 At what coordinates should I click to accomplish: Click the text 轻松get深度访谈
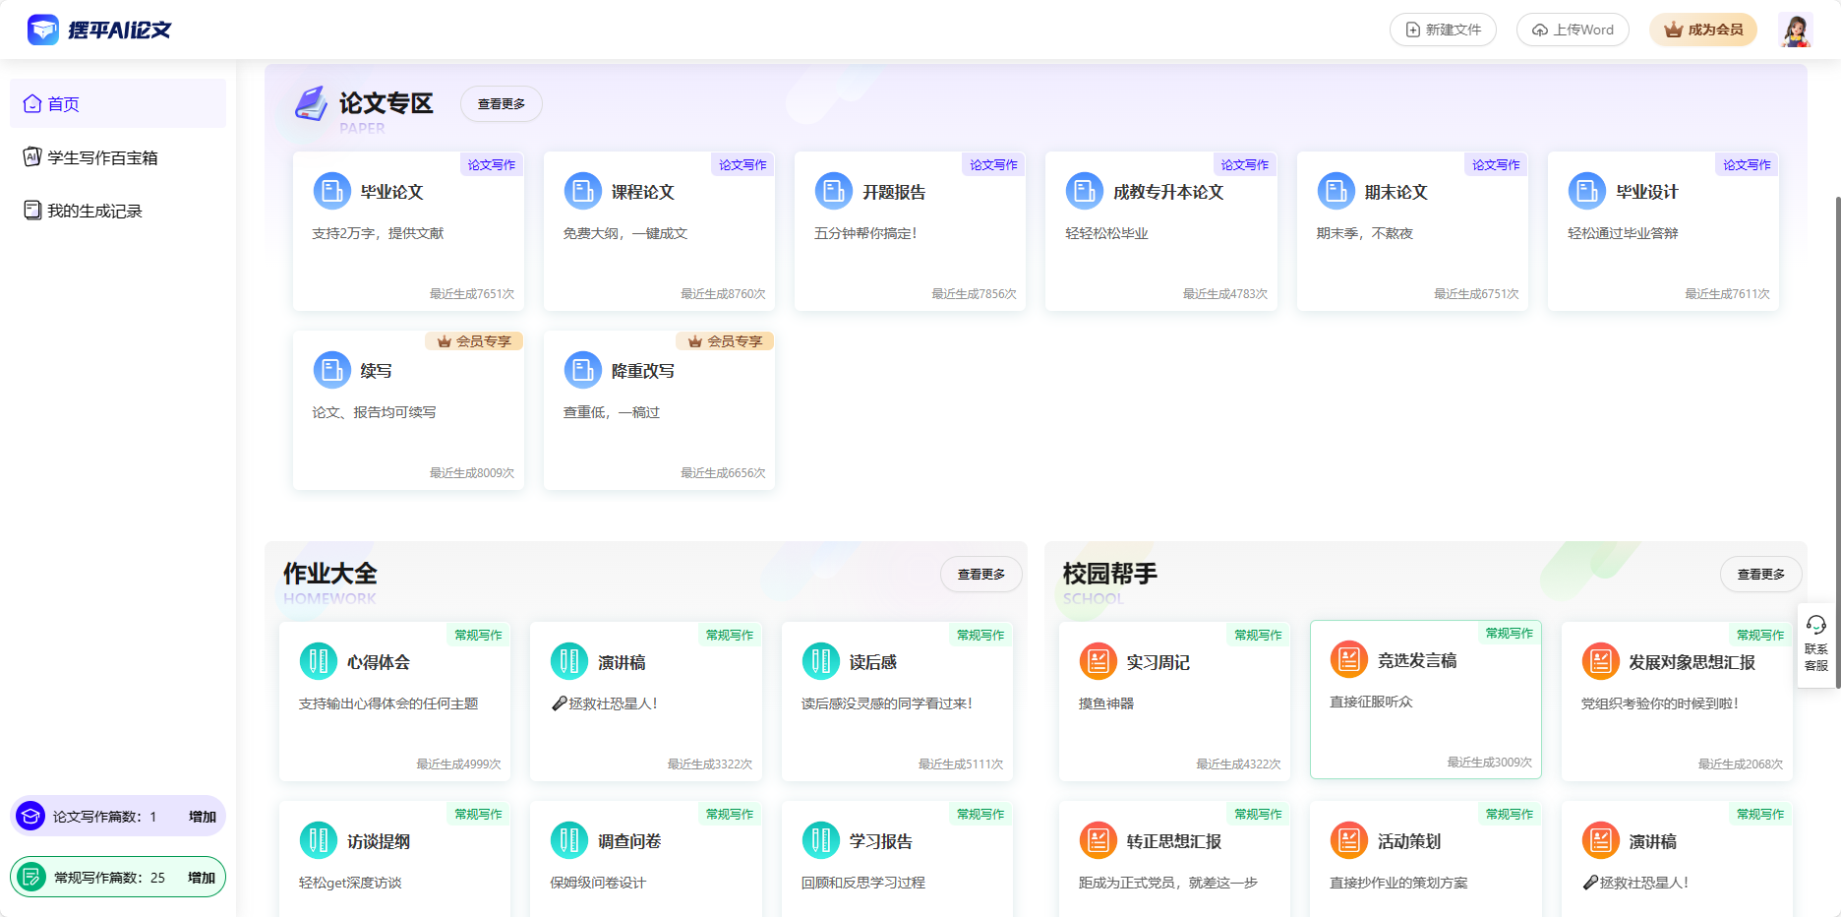(350, 883)
